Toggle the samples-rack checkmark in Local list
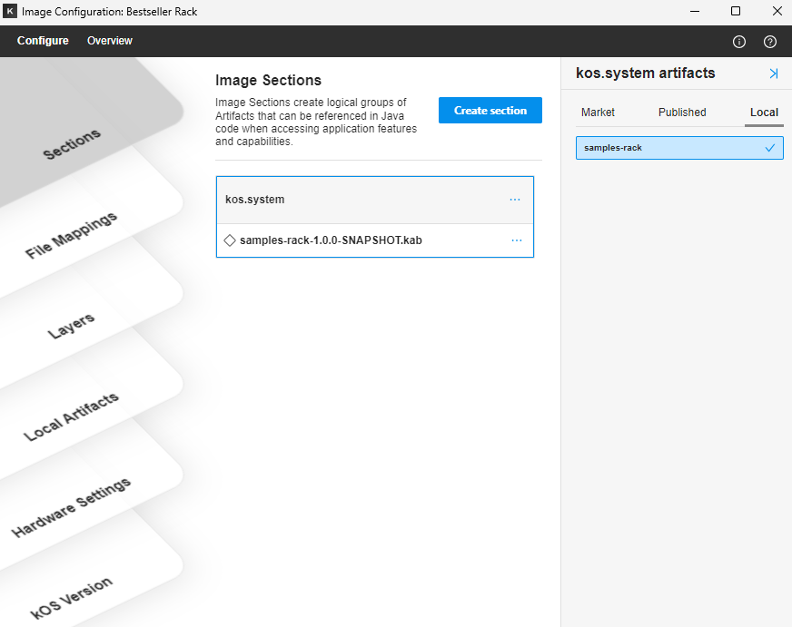The height and width of the screenshot is (627, 792). [x=770, y=148]
